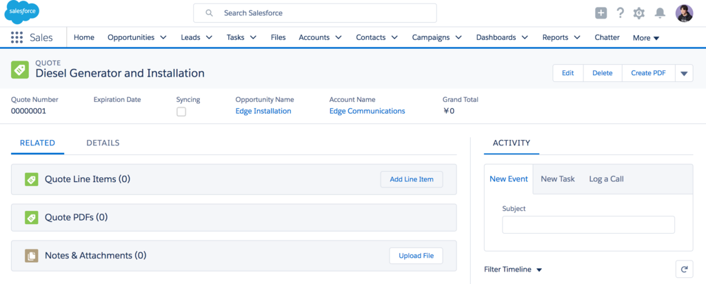This screenshot has height=284, width=706.
Task: Expand the Campaigns tab chevron
Action: 458,37
